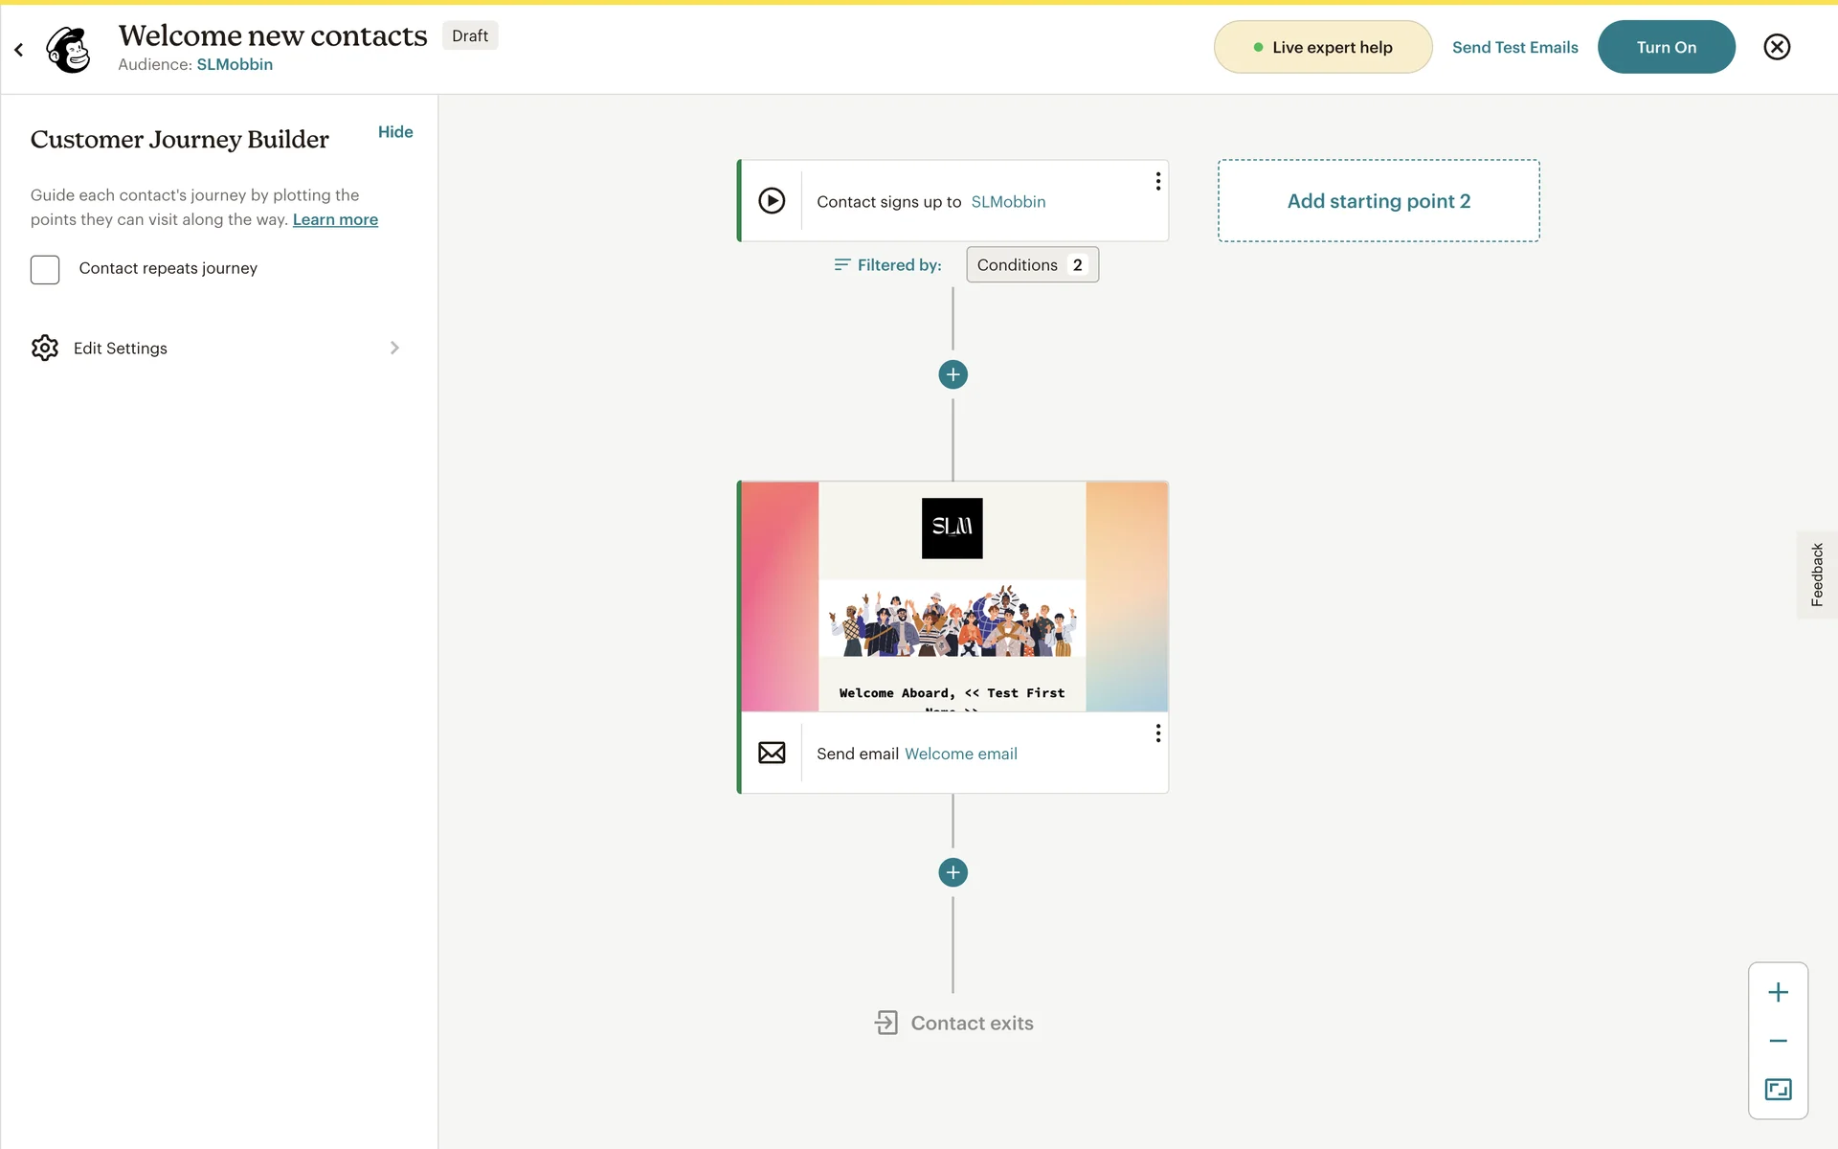1838x1149 pixels.
Task: Click the Turn On button
Action: coord(1666,47)
